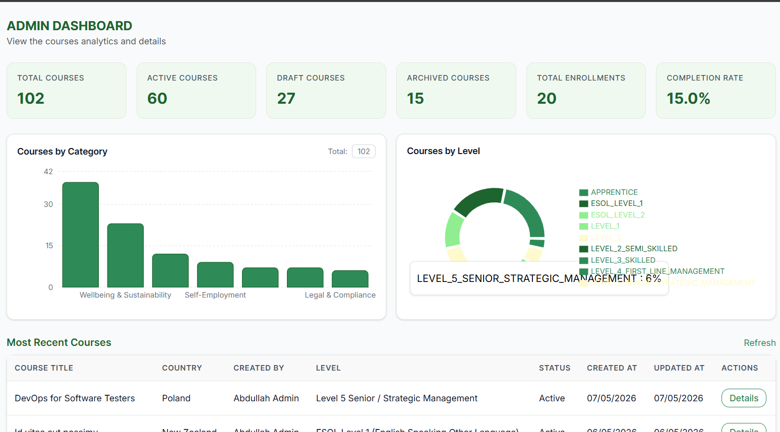The height and width of the screenshot is (432, 780).
Task: Sort by the Course Title column header
Action: [x=44, y=368]
